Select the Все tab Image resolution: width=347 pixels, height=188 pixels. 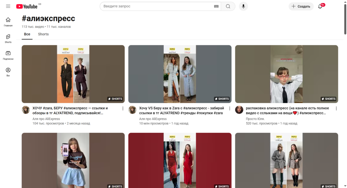point(27,34)
